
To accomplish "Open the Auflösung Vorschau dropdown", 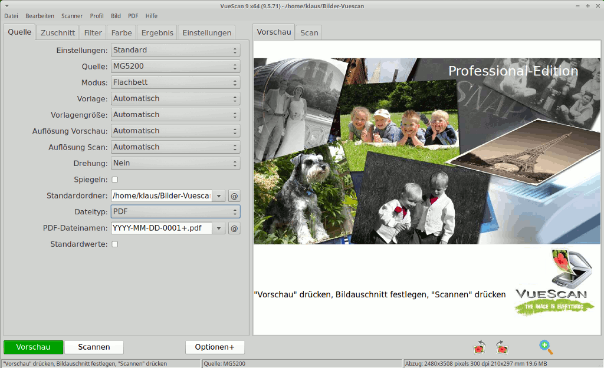I will [x=176, y=131].
